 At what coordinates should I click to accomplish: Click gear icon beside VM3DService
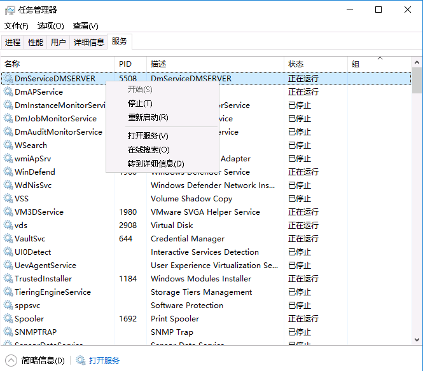tap(8, 212)
